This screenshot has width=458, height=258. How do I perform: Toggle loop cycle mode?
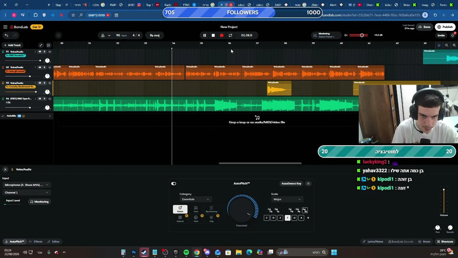pos(230,35)
